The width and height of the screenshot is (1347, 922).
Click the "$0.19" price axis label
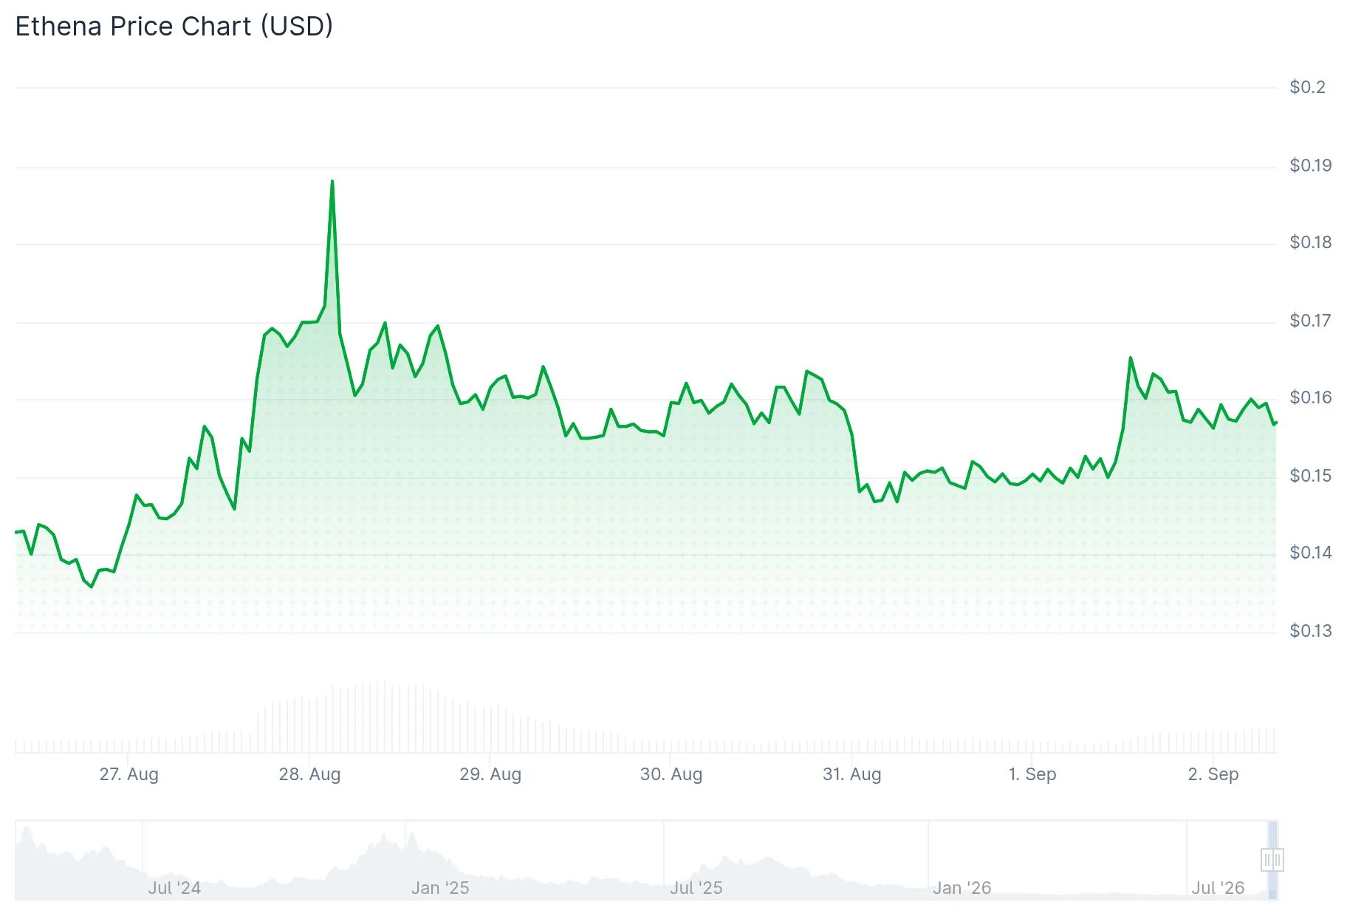[x=1311, y=165]
